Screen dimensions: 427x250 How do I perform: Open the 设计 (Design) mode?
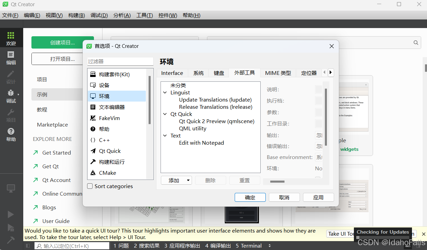pyautogui.click(x=11, y=77)
